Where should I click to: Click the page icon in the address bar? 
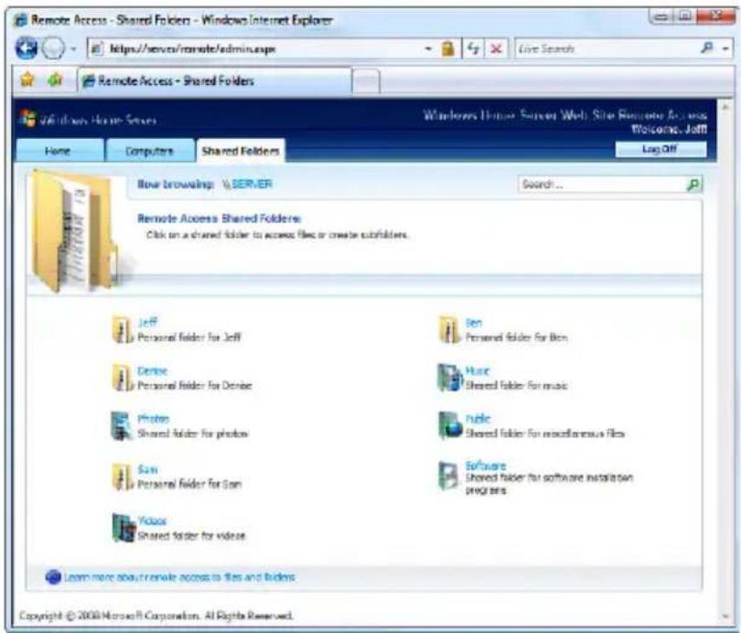[97, 48]
